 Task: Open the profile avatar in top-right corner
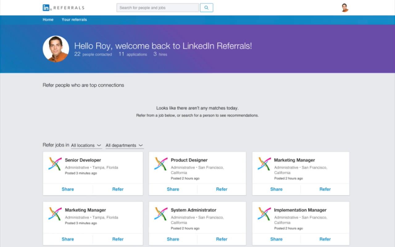(x=345, y=8)
